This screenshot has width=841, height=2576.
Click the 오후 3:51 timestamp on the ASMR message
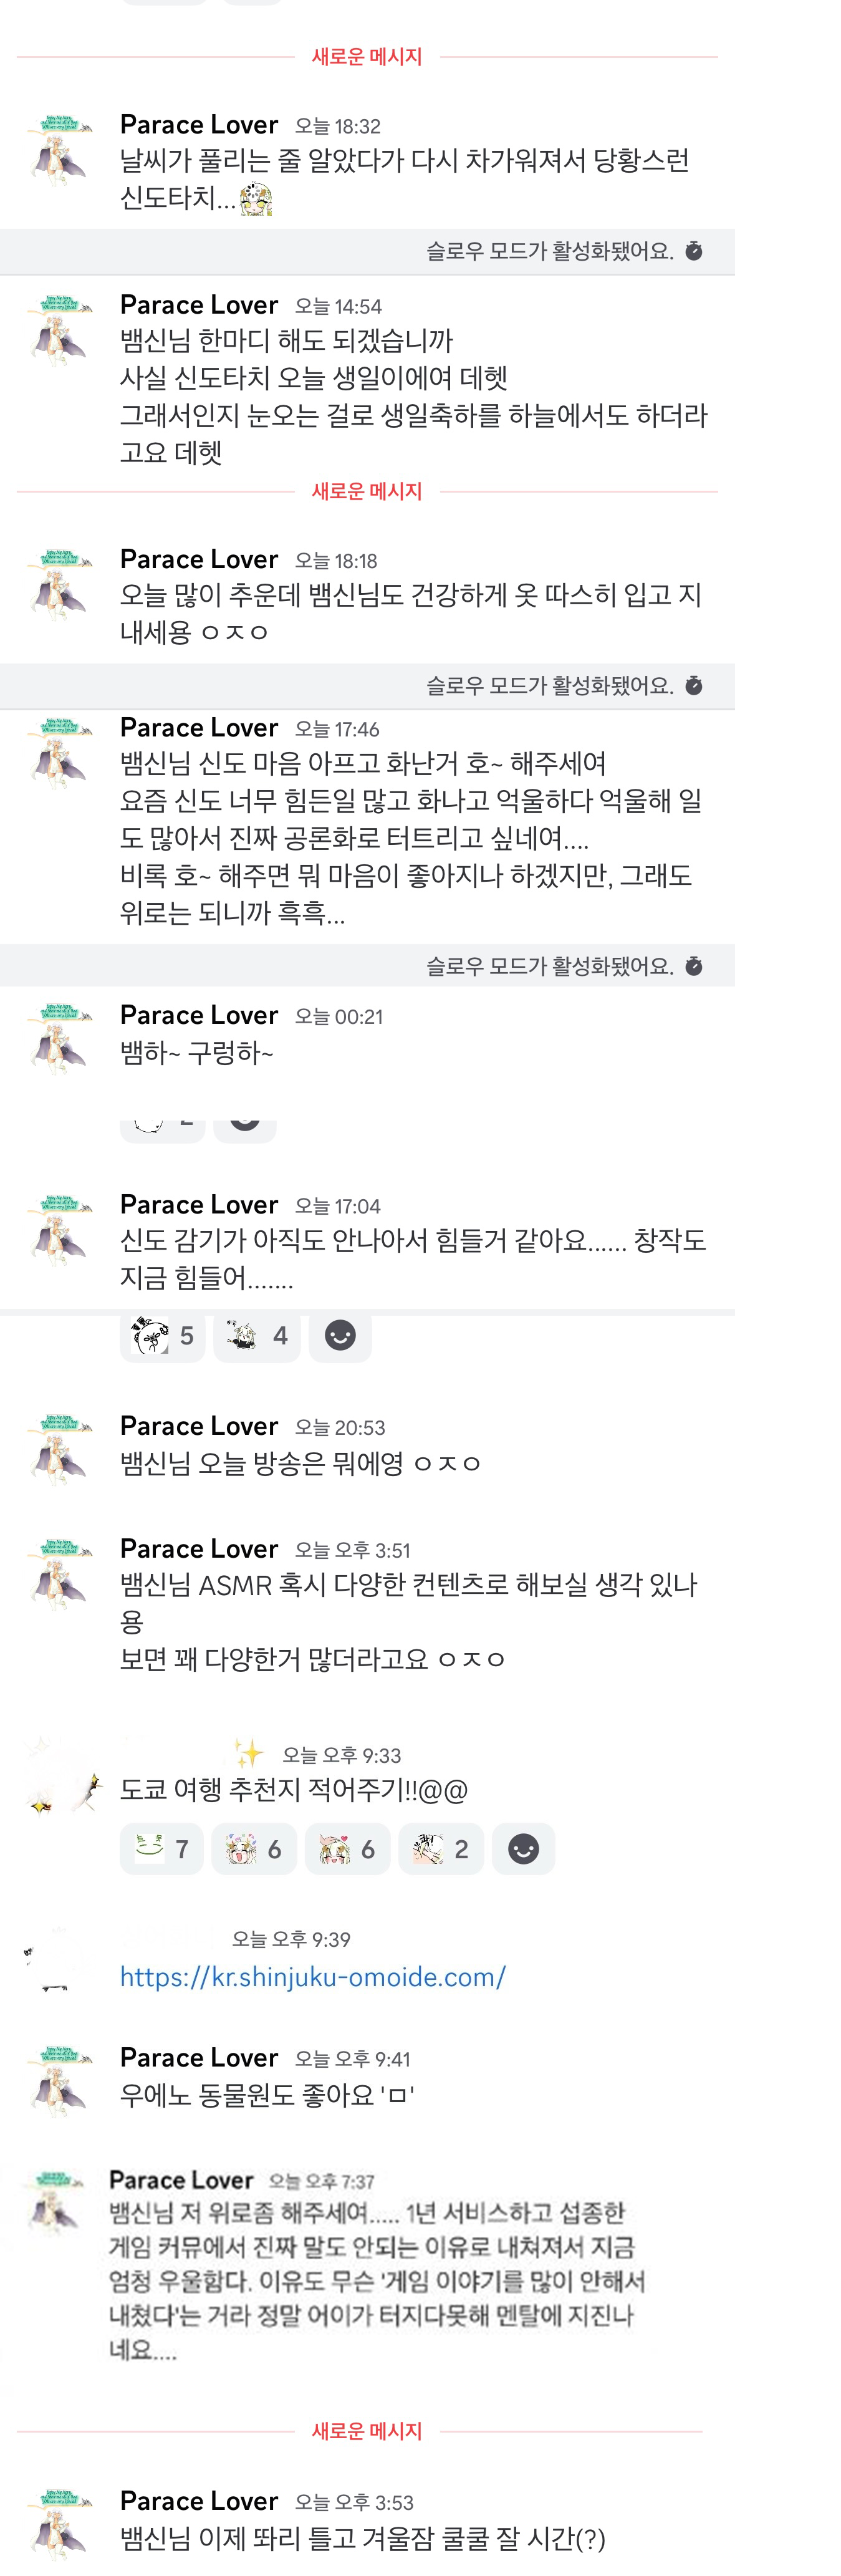pyautogui.click(x=352, y=1551)
